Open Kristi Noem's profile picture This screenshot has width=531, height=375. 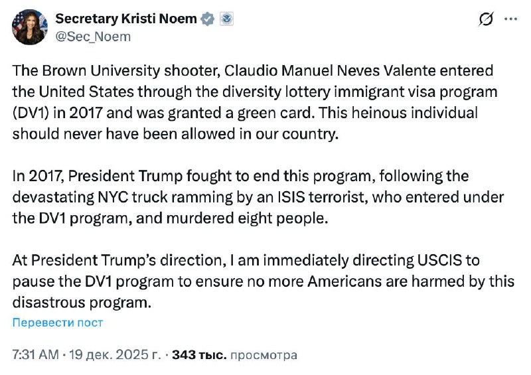[29, 27]
